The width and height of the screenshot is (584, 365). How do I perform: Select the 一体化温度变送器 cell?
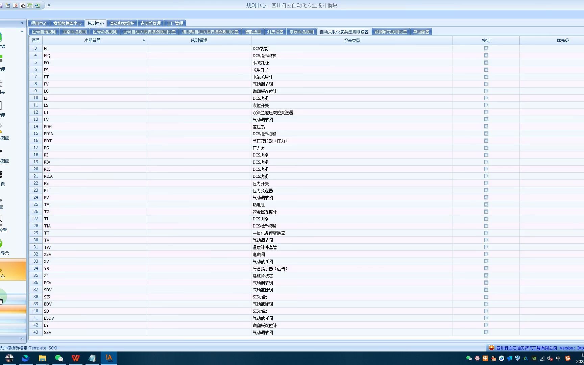pos(352,233)
